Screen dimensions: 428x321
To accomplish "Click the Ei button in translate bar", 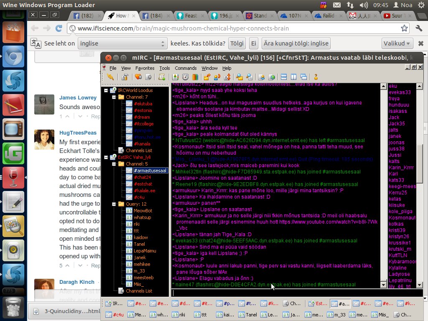I will click(254, 43).
